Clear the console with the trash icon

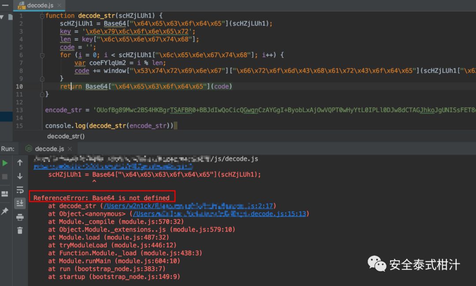point(20,230)
